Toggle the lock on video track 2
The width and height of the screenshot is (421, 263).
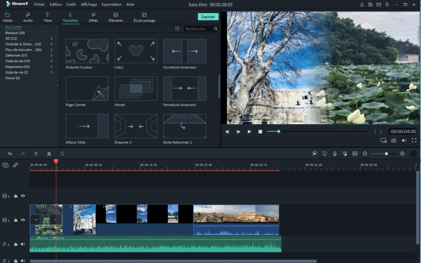16,196
